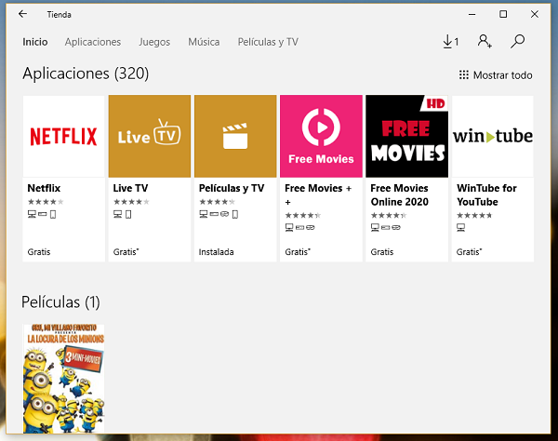Click the Netflix star rating

(x=46, y=202)
